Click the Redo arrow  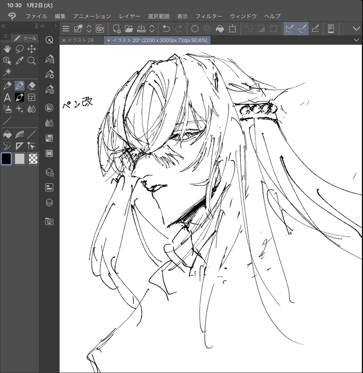point(178,29)
